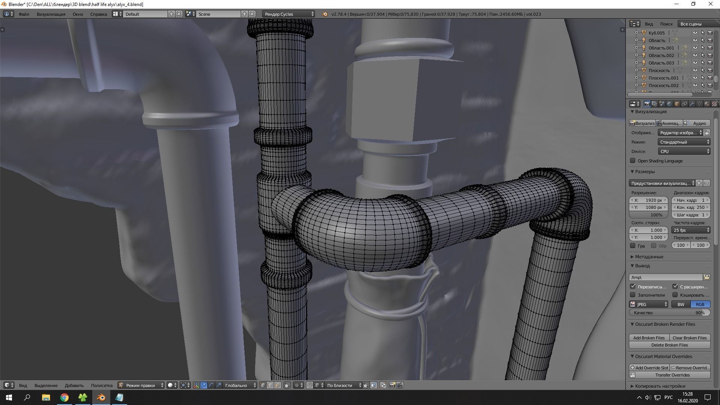This screenshot has width=720, height=405.
Task: Select face select mode icon
Action: click(x=277, y=385)
